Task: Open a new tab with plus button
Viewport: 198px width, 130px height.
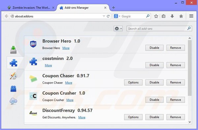Action: pyautogui.click(x=114, y=8)
